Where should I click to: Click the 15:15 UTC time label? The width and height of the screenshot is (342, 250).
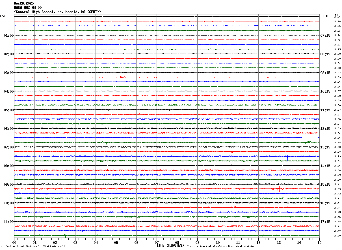click(325, 185)
